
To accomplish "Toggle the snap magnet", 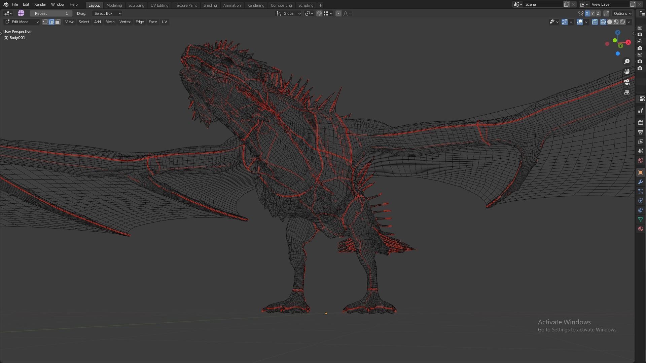I will (319, 13).
